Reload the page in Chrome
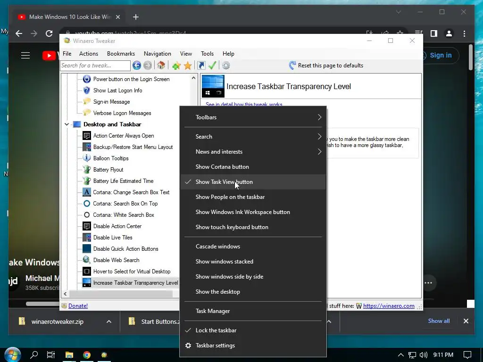The height and width of the screenshot is (362, 483). click(49, 33)
